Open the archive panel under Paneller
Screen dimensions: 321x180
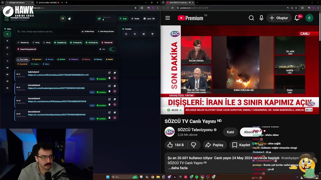[x=144, y=34]
